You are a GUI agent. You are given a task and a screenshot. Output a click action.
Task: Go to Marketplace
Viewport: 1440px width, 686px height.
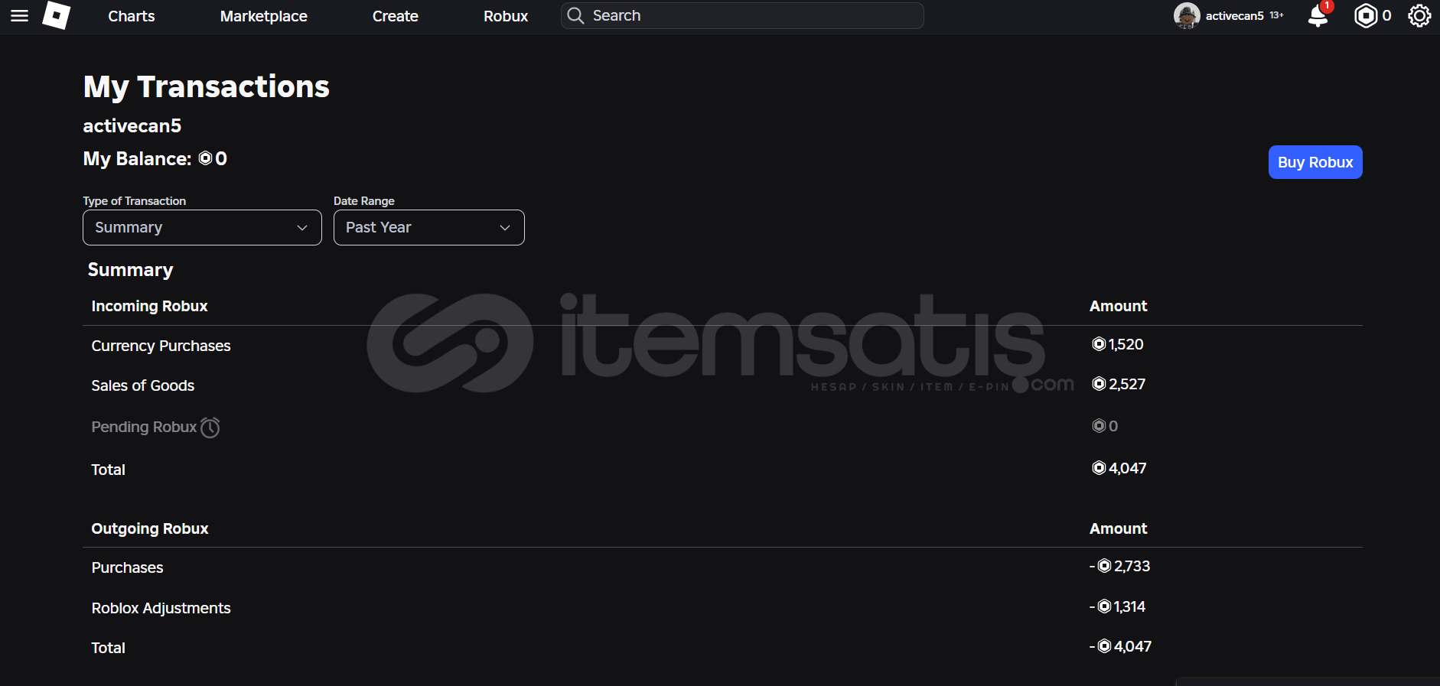[264, 16]
